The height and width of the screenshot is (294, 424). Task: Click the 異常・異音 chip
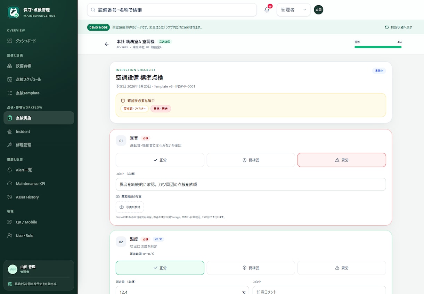pos(161,109)
